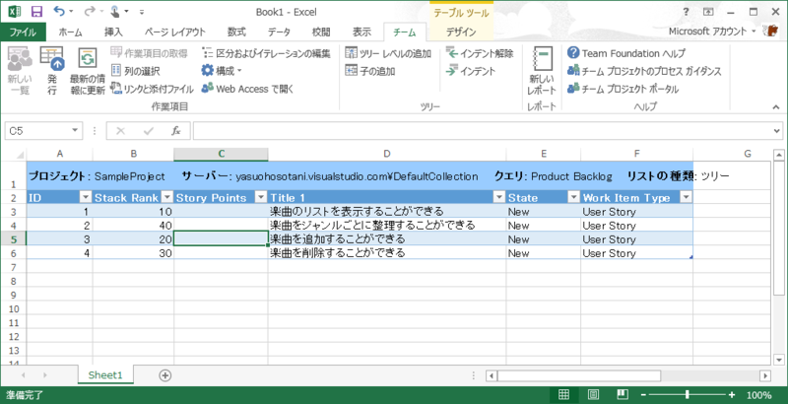Create 新しいレポート
The height and width of the screenshot is (404, 788).
[x=542, y=70]
